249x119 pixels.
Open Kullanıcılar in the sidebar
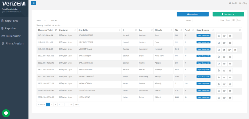[x=11, y=36]
